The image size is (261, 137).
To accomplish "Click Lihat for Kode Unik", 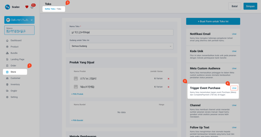I will pyautogui.click(x=234, y=51).
